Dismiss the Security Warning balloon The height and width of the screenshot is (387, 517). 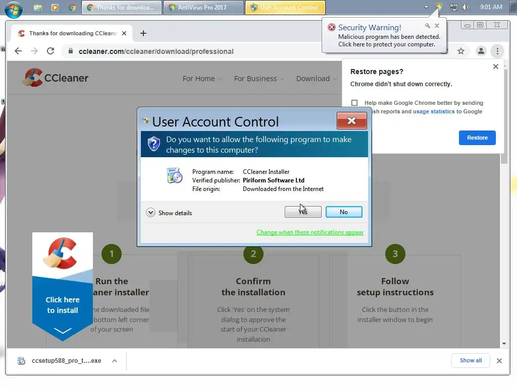tap(437, 26)
